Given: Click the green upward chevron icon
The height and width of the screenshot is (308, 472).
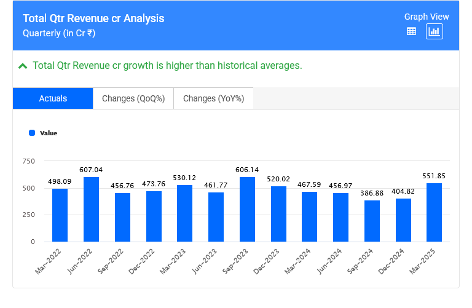Looking at the screenshot, I should (x=23, y=66).
